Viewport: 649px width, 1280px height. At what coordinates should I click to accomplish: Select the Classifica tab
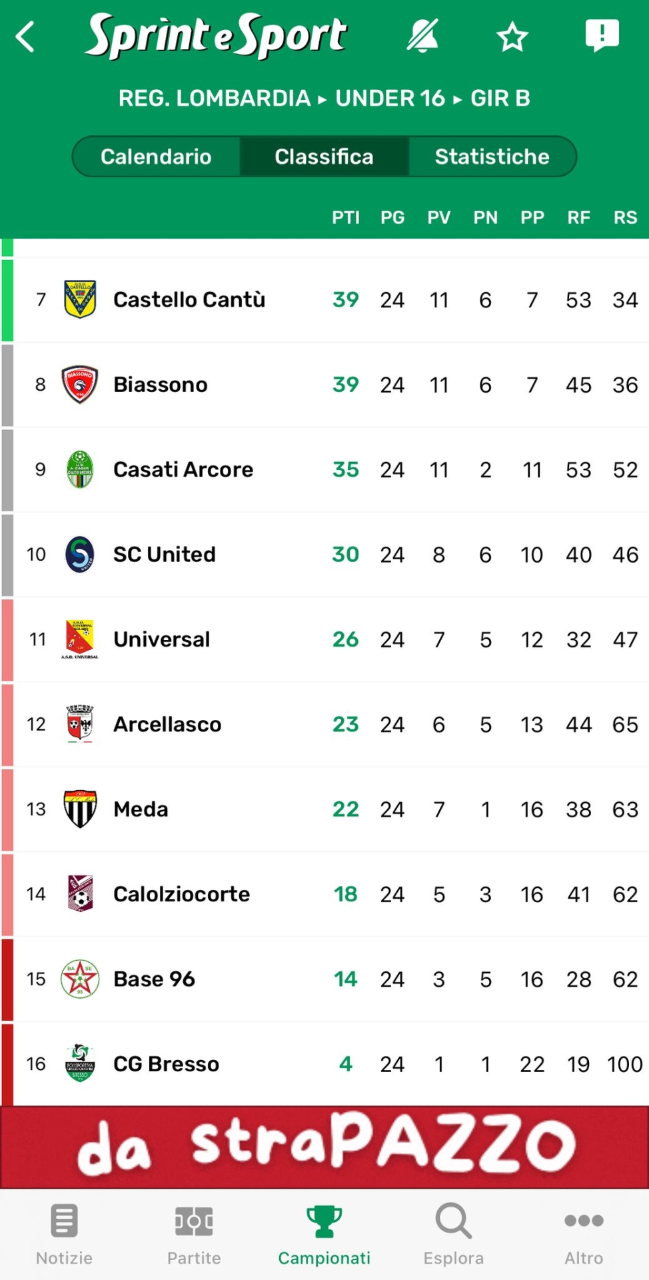click(x=324, y=157)
